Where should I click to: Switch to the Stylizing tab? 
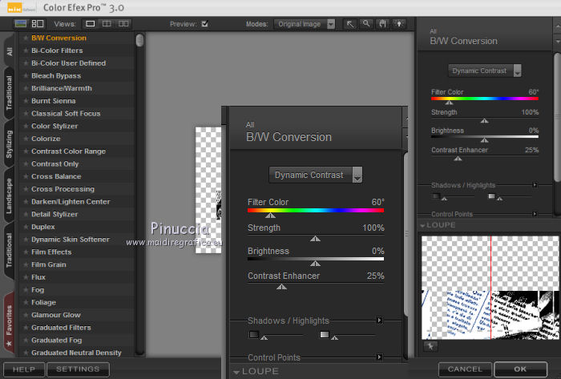click(10, 144)
